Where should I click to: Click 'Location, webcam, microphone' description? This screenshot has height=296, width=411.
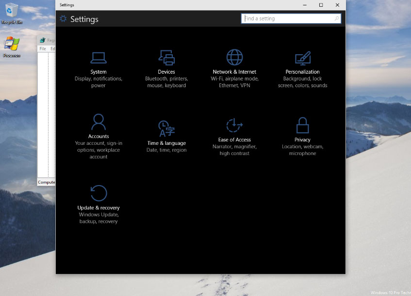pyautogui.click(x=302, y=150)
